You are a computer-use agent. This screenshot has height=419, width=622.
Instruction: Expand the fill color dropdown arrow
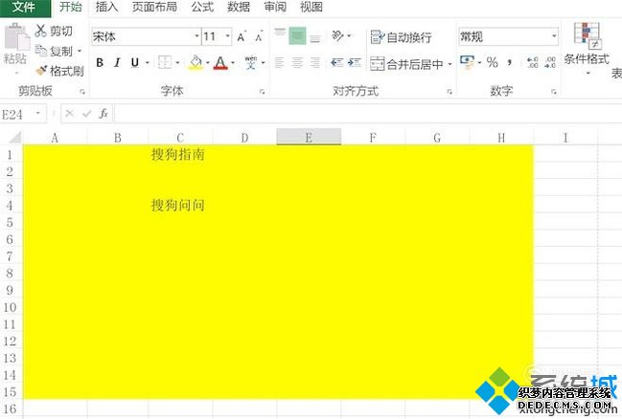pyautogui.click(x=207, y=62)
